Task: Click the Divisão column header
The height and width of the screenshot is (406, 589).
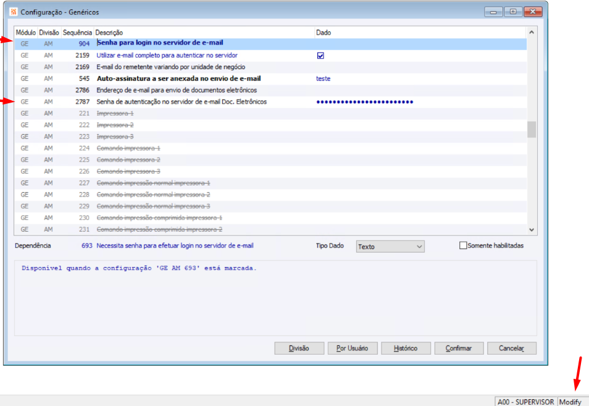Action: [49, 33]
